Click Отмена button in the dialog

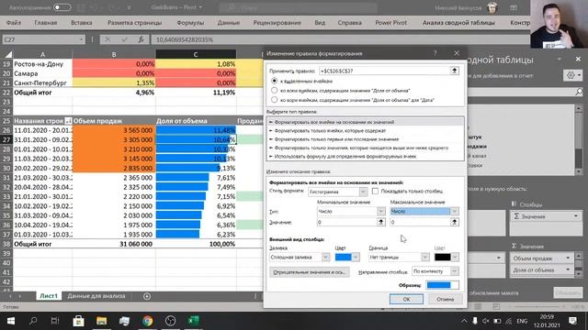click(445, 299)
